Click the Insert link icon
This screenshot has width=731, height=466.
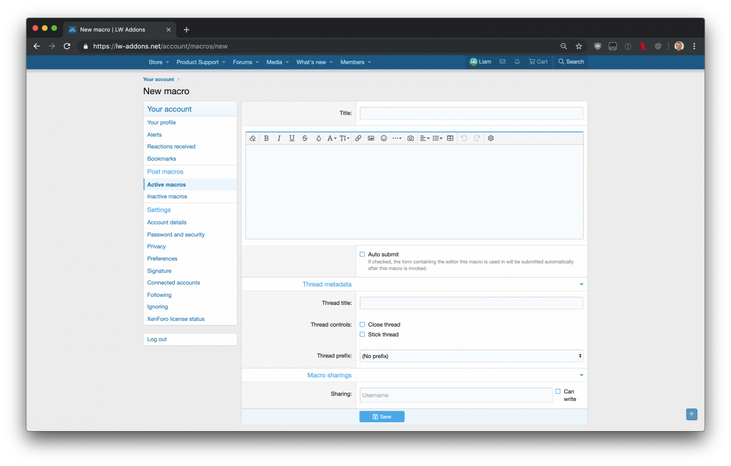click(358, 138)
